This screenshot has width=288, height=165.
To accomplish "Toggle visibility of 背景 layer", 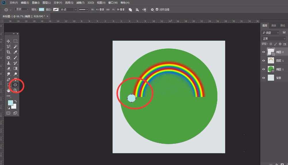I will (263, 78).
